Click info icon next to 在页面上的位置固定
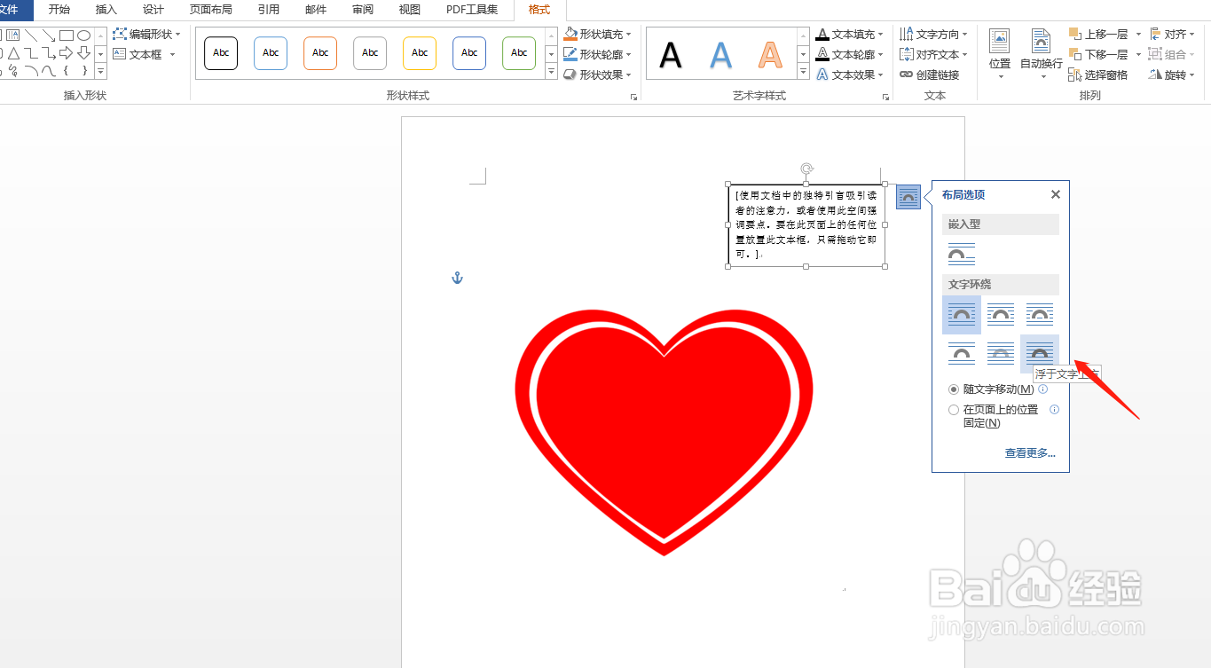1211x668 pixels. pyautogui.click(x=1055, y=409)
